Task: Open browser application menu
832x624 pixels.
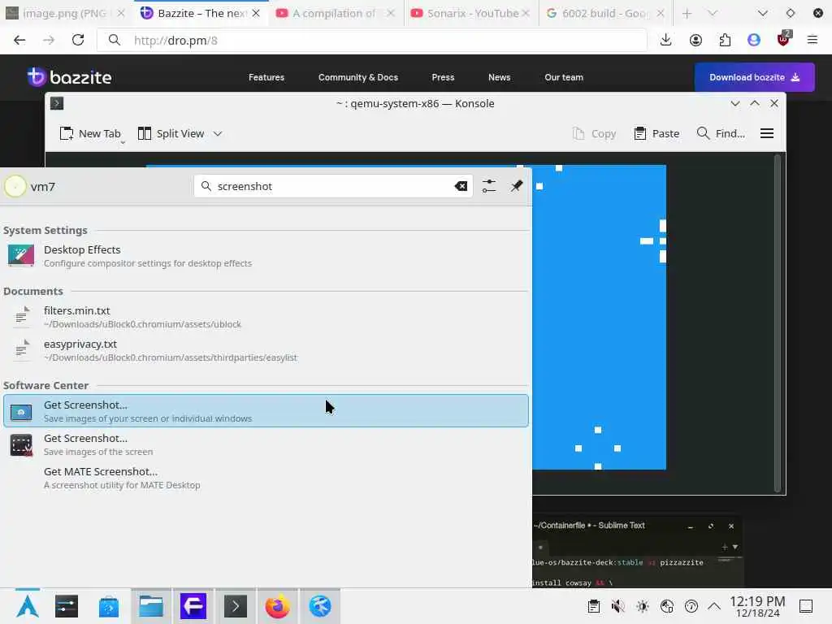Action: (x=812, y=41)
